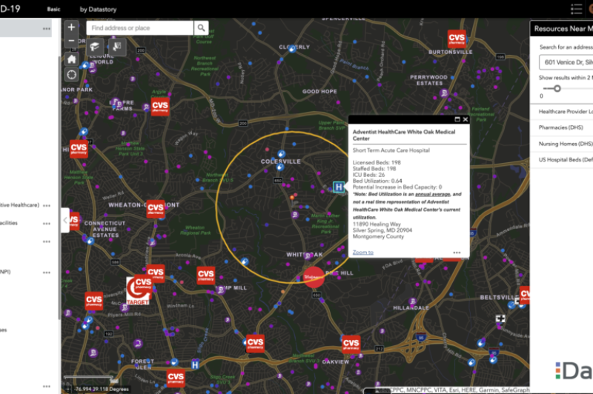Click the 'Resources Near M' panel title

point(563,29)
